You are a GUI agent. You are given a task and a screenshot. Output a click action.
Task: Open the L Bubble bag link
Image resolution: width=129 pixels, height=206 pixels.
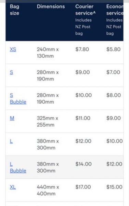(18, 168)
